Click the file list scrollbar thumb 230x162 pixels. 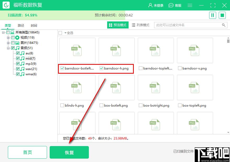pyautogui.click(x=228, y=41)
